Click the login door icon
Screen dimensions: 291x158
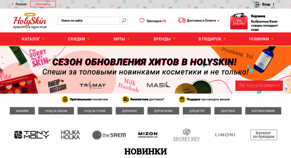coord(257,4)
